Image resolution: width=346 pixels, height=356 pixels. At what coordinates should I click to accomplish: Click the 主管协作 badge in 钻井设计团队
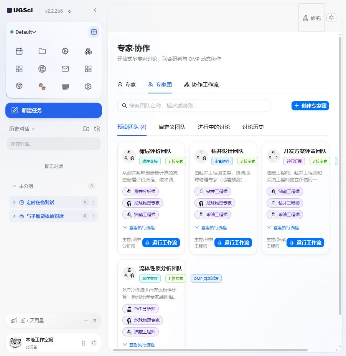point(222,161)
